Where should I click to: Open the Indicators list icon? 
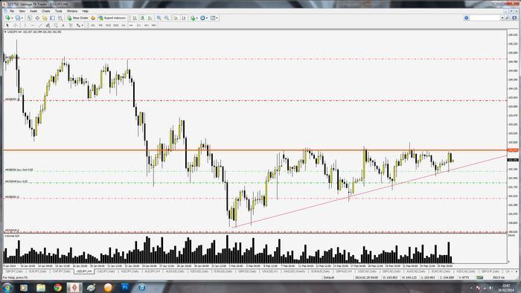click(193, 18)
